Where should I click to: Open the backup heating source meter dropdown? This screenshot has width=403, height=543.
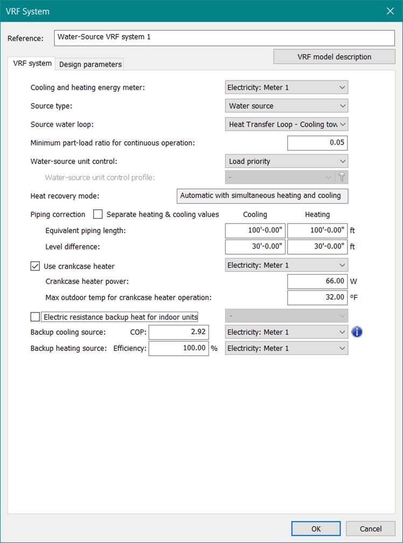(x=286, y=348)
